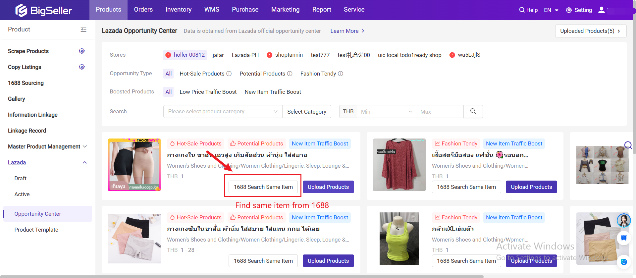Click the price range search magnifier icon
The image size is (636, 278).
473,111
